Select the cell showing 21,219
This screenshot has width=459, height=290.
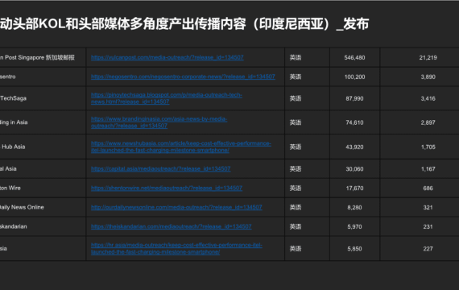(428, 58)
